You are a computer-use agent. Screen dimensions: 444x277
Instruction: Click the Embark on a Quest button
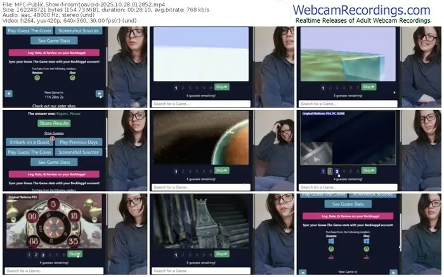point(29,143)
